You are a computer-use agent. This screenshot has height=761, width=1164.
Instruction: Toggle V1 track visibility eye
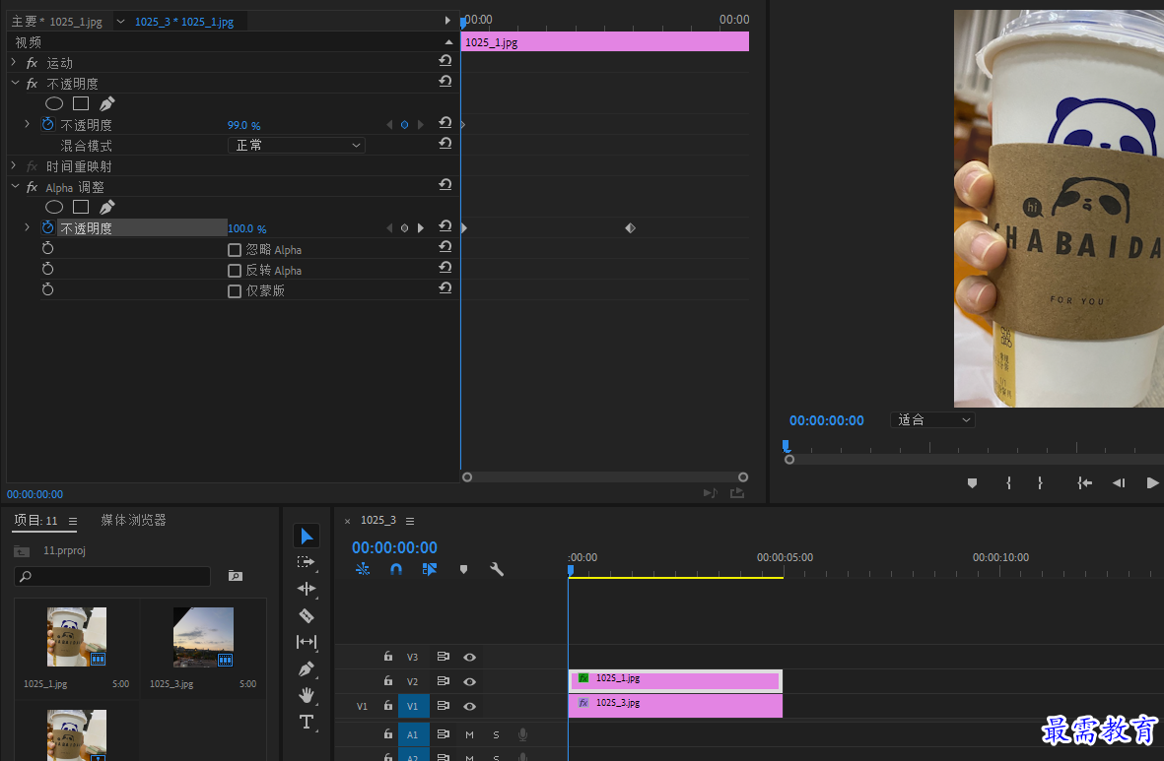(x=470, y=706)
